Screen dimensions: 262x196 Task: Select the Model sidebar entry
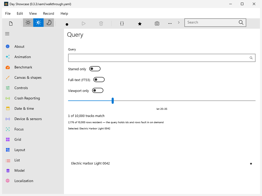point(33,170)
